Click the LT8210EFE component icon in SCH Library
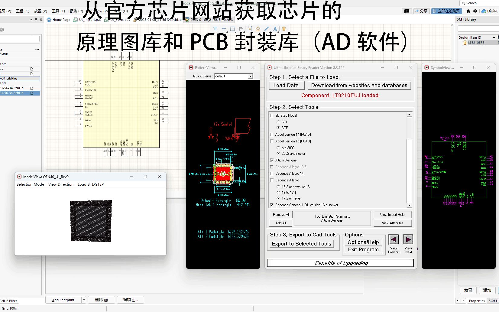 pyautogui.click(x=465, y=43)
